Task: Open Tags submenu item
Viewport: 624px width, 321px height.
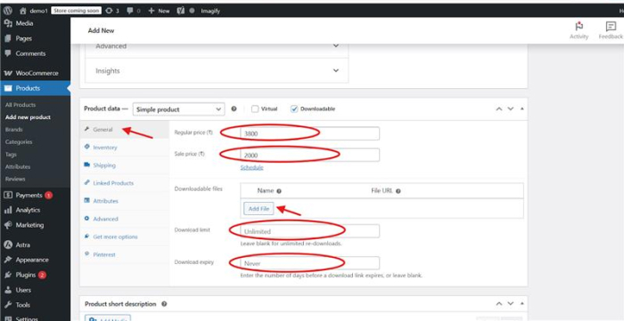Action: pyautogui.click(x=11, y=155)
